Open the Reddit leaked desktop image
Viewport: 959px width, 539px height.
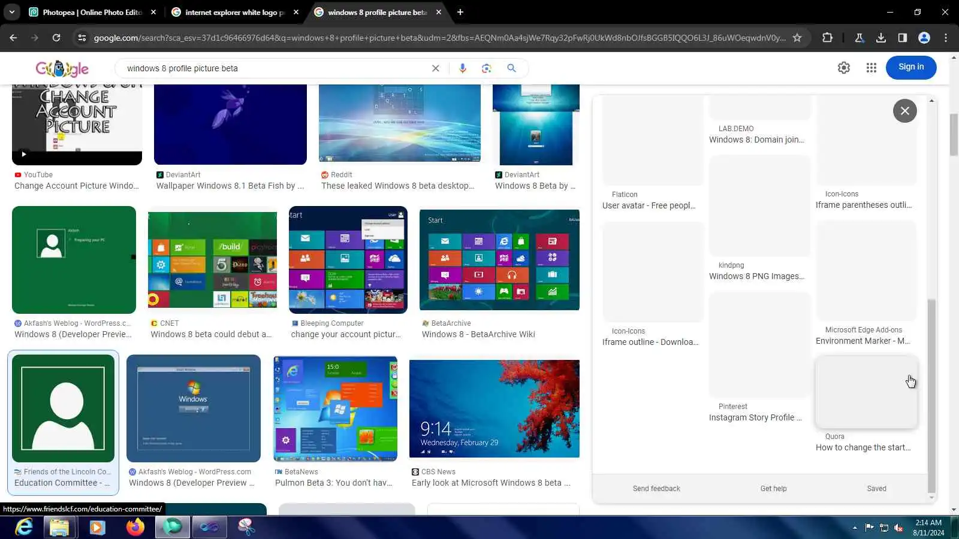(400, 123)
